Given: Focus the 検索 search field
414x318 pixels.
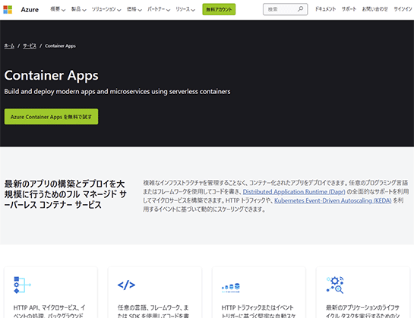Looking at the screenshot, I should tap(285, 9).
